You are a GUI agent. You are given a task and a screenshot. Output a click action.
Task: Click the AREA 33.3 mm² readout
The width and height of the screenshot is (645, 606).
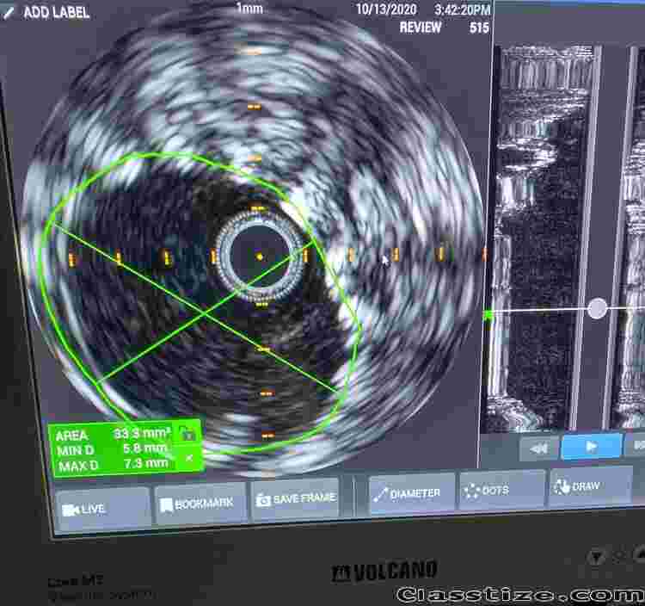[112, 435]
